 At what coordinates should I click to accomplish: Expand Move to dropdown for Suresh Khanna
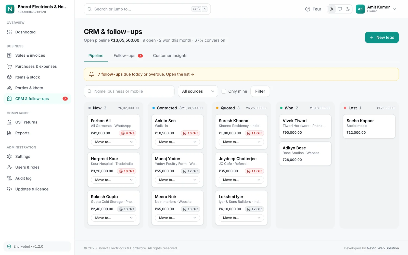[241, 142]
